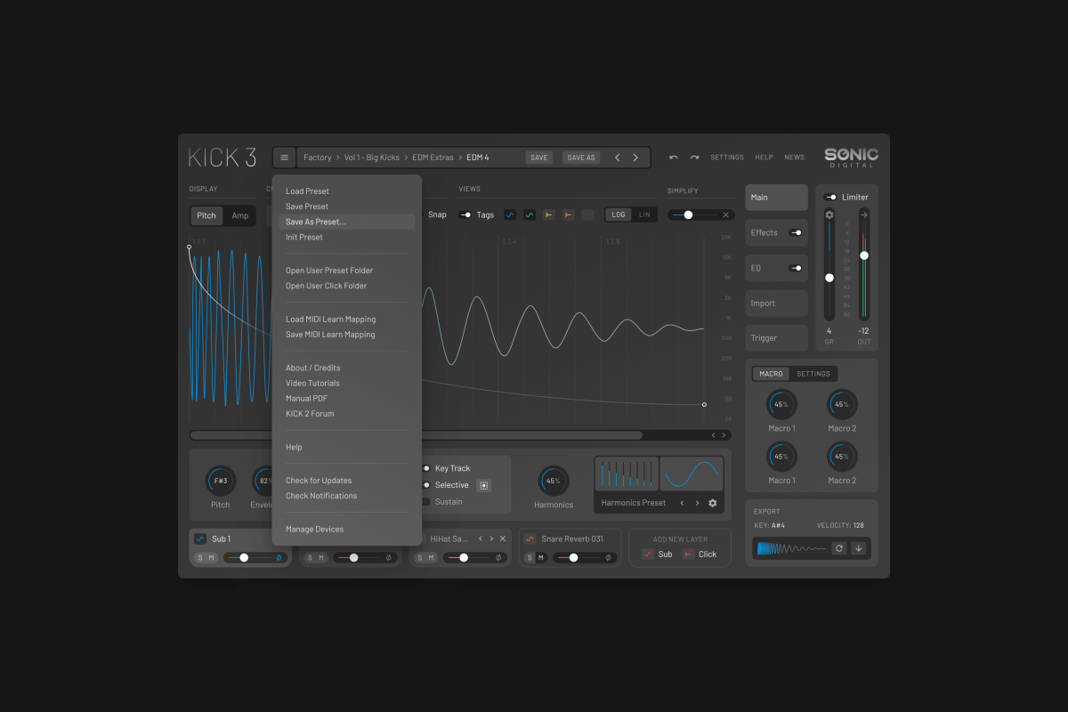Click the SAVE AS button

coord(580,158)
